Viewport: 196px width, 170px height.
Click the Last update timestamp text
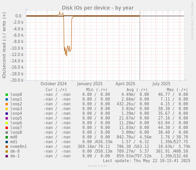point(147,161)
